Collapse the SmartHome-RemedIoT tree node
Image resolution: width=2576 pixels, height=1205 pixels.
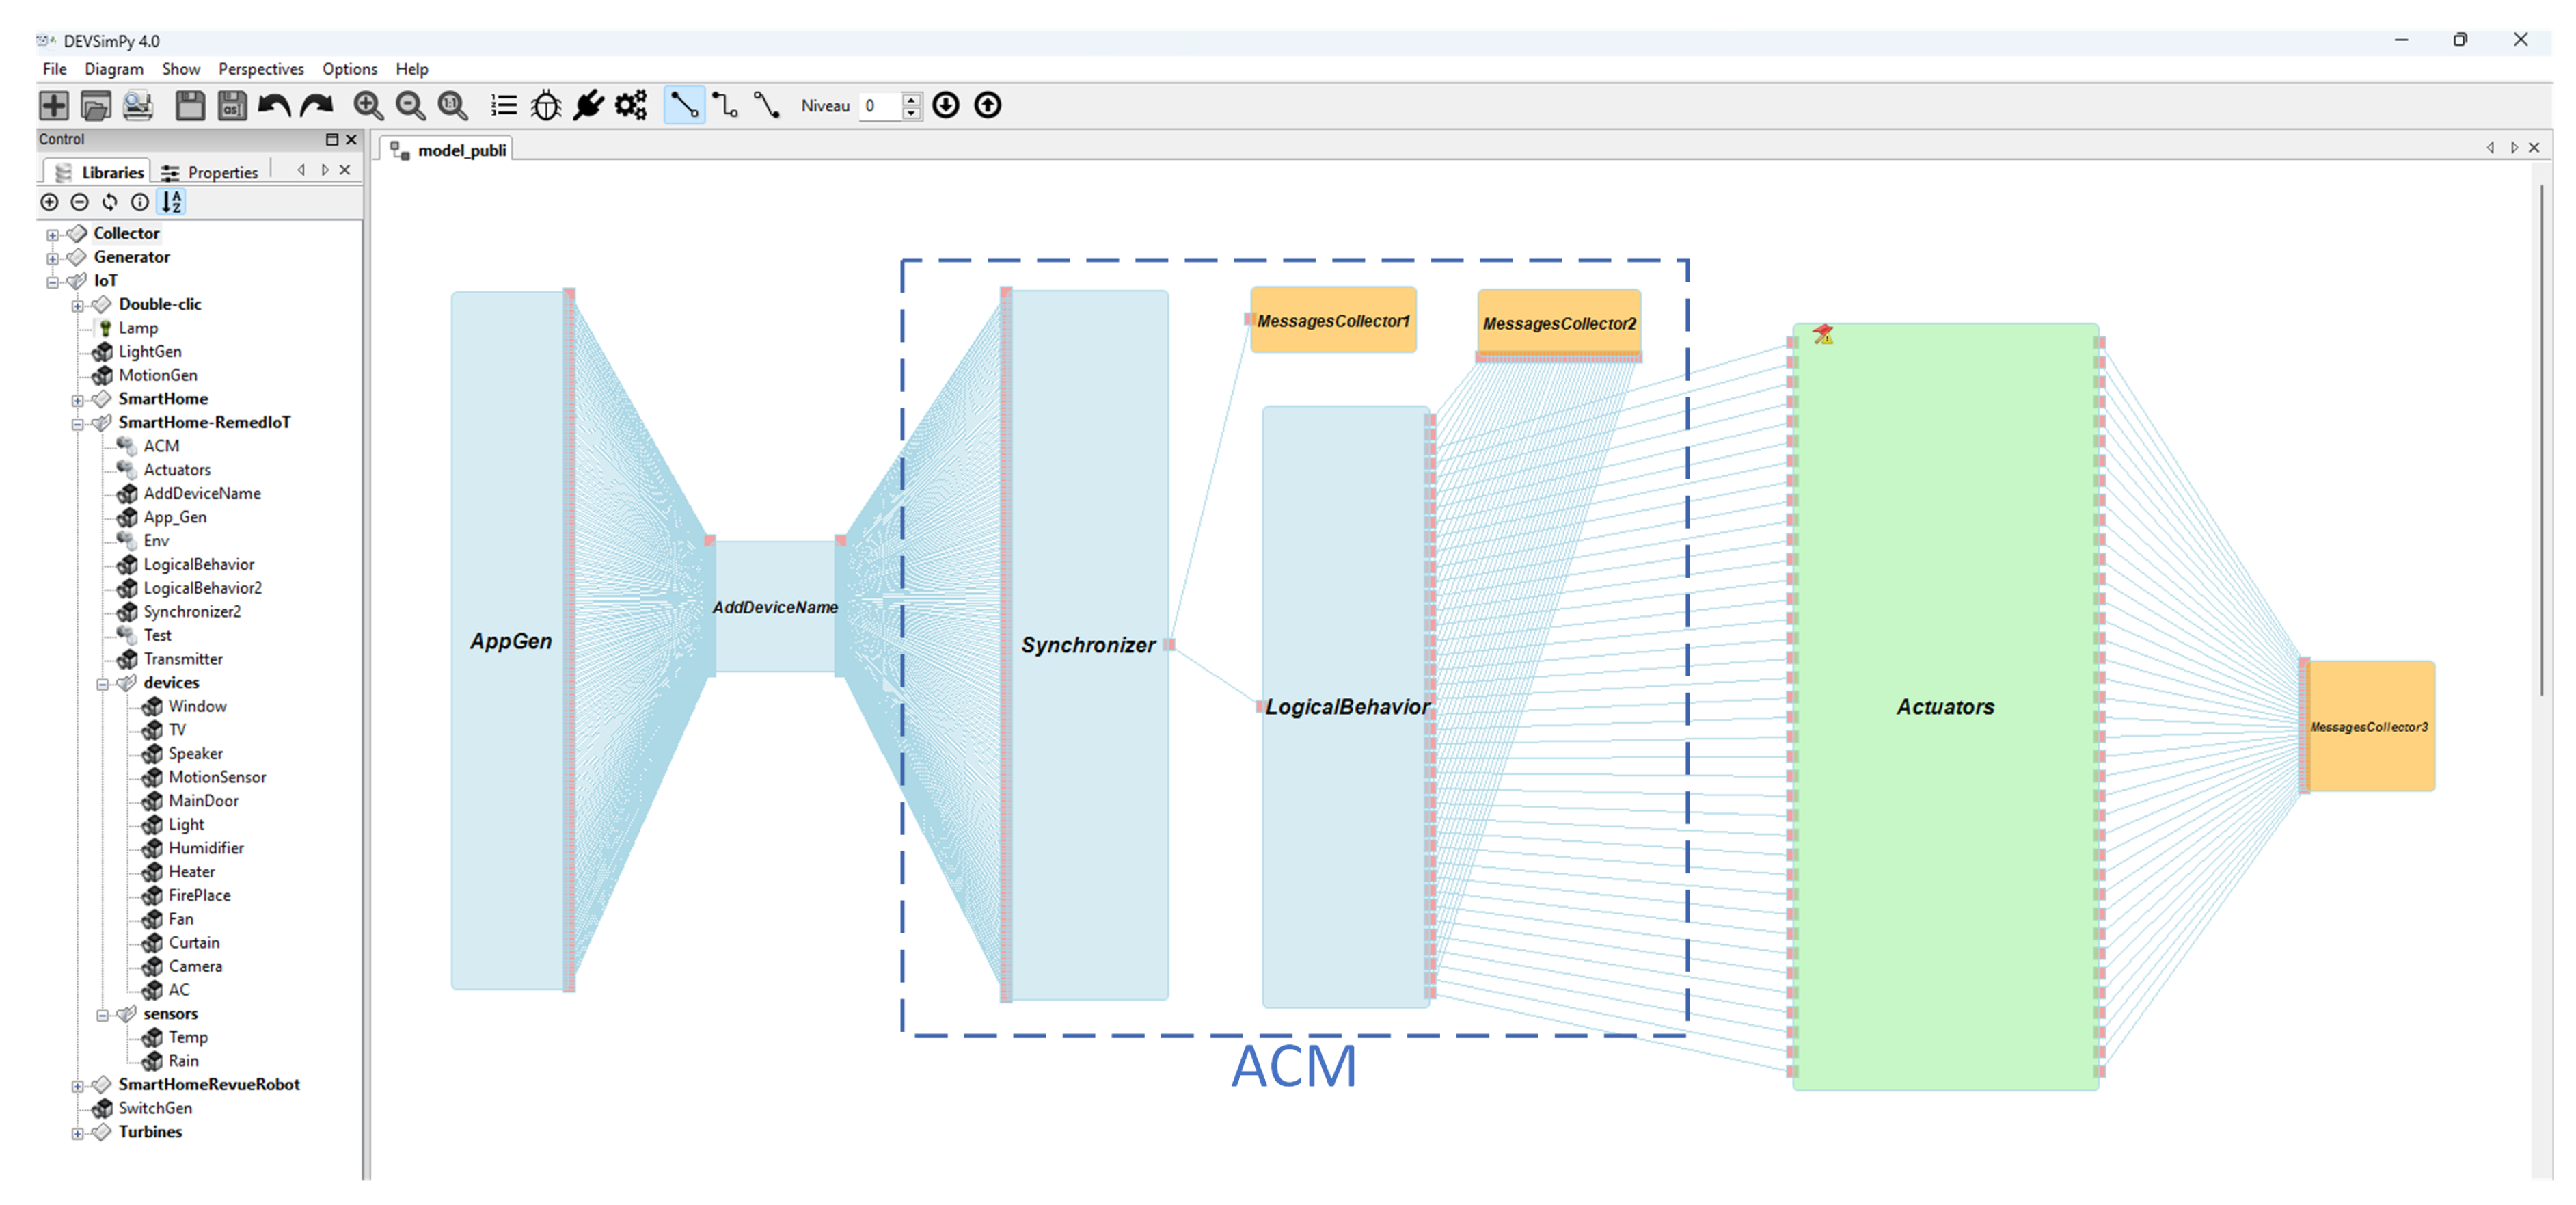click(x=77, y=425)
